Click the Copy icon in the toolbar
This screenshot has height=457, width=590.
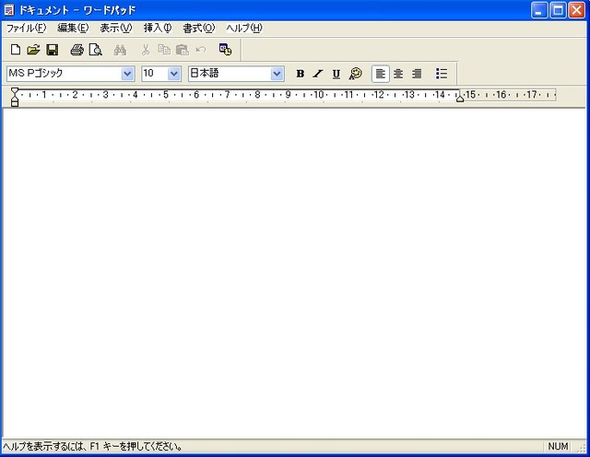(164, 49)
